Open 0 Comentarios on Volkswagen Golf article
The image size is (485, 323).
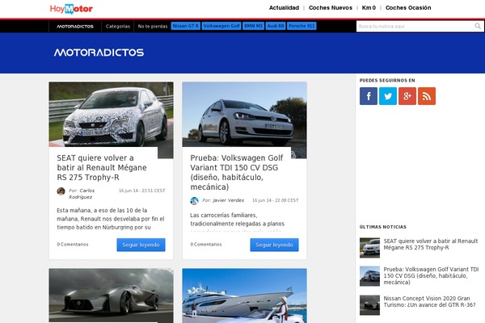coord(206,244)
